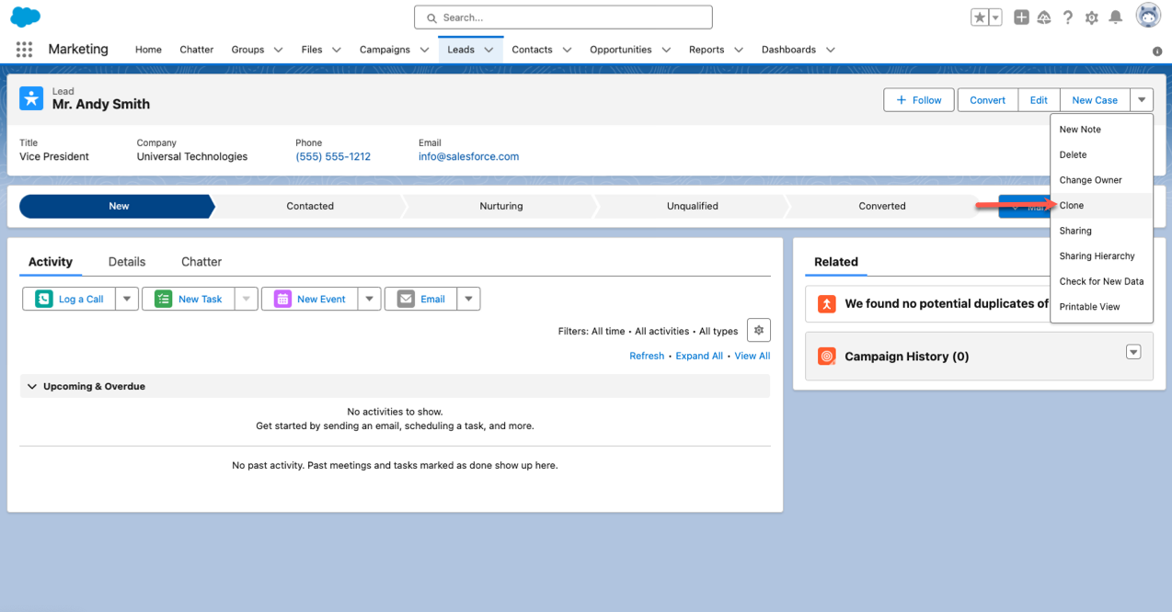This screenshot has height=612, width=1172.
Task: Open the Favorites star icon
Action: click(x=981, y=17)
